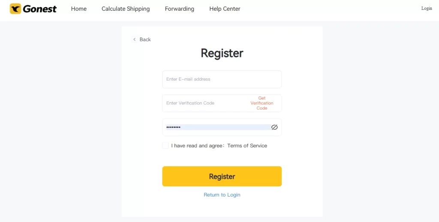439x222 pixels.
Task: Click the yellow Register button
Action: coord(222,176)
